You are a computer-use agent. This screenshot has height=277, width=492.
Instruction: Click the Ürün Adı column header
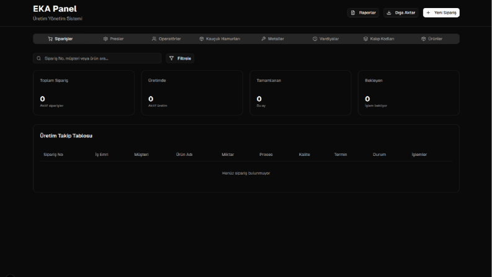point(184,155)
